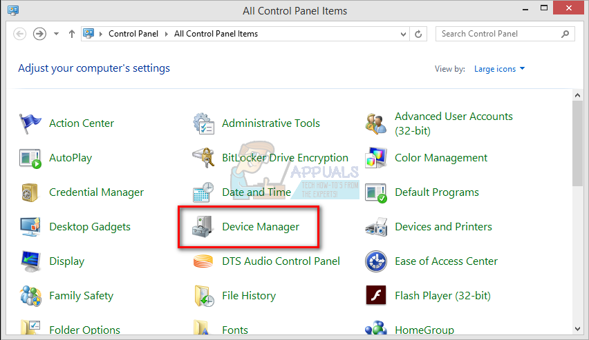Screen dimensions: 589x340
Task: Open the Flash Player icon
Action: (x=376, y=296)
